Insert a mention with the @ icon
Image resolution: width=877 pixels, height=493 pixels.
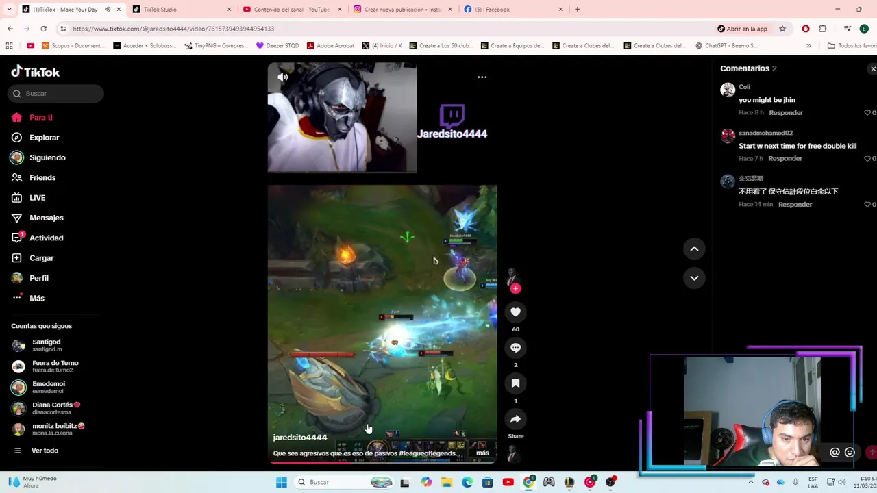[x=835, y=452]
